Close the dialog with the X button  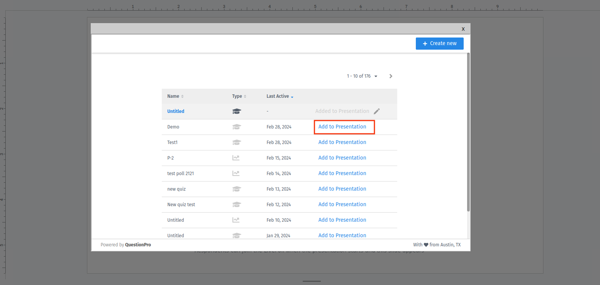463,29
